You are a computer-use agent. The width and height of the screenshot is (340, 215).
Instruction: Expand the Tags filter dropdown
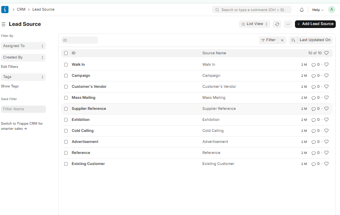pyautogui.click(x=23, y=77)
